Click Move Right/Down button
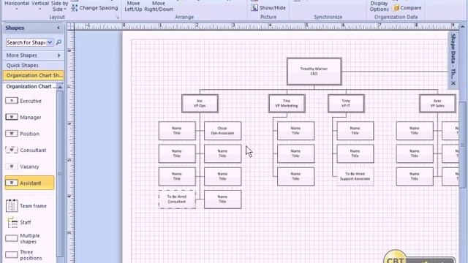The width and height of the screenshot is (468, 263). click(x=159, y=6)
